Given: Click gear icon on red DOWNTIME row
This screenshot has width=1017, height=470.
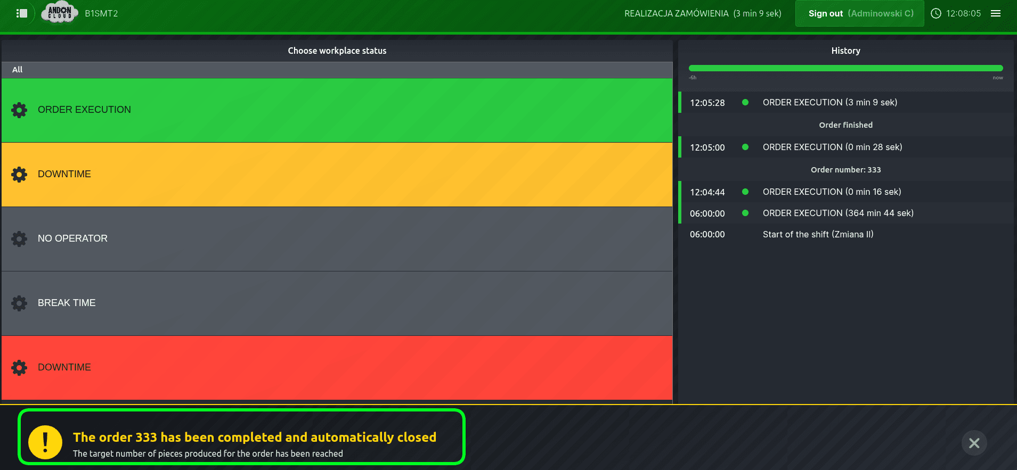Looking at the screenshot, I should coord(19,368).
